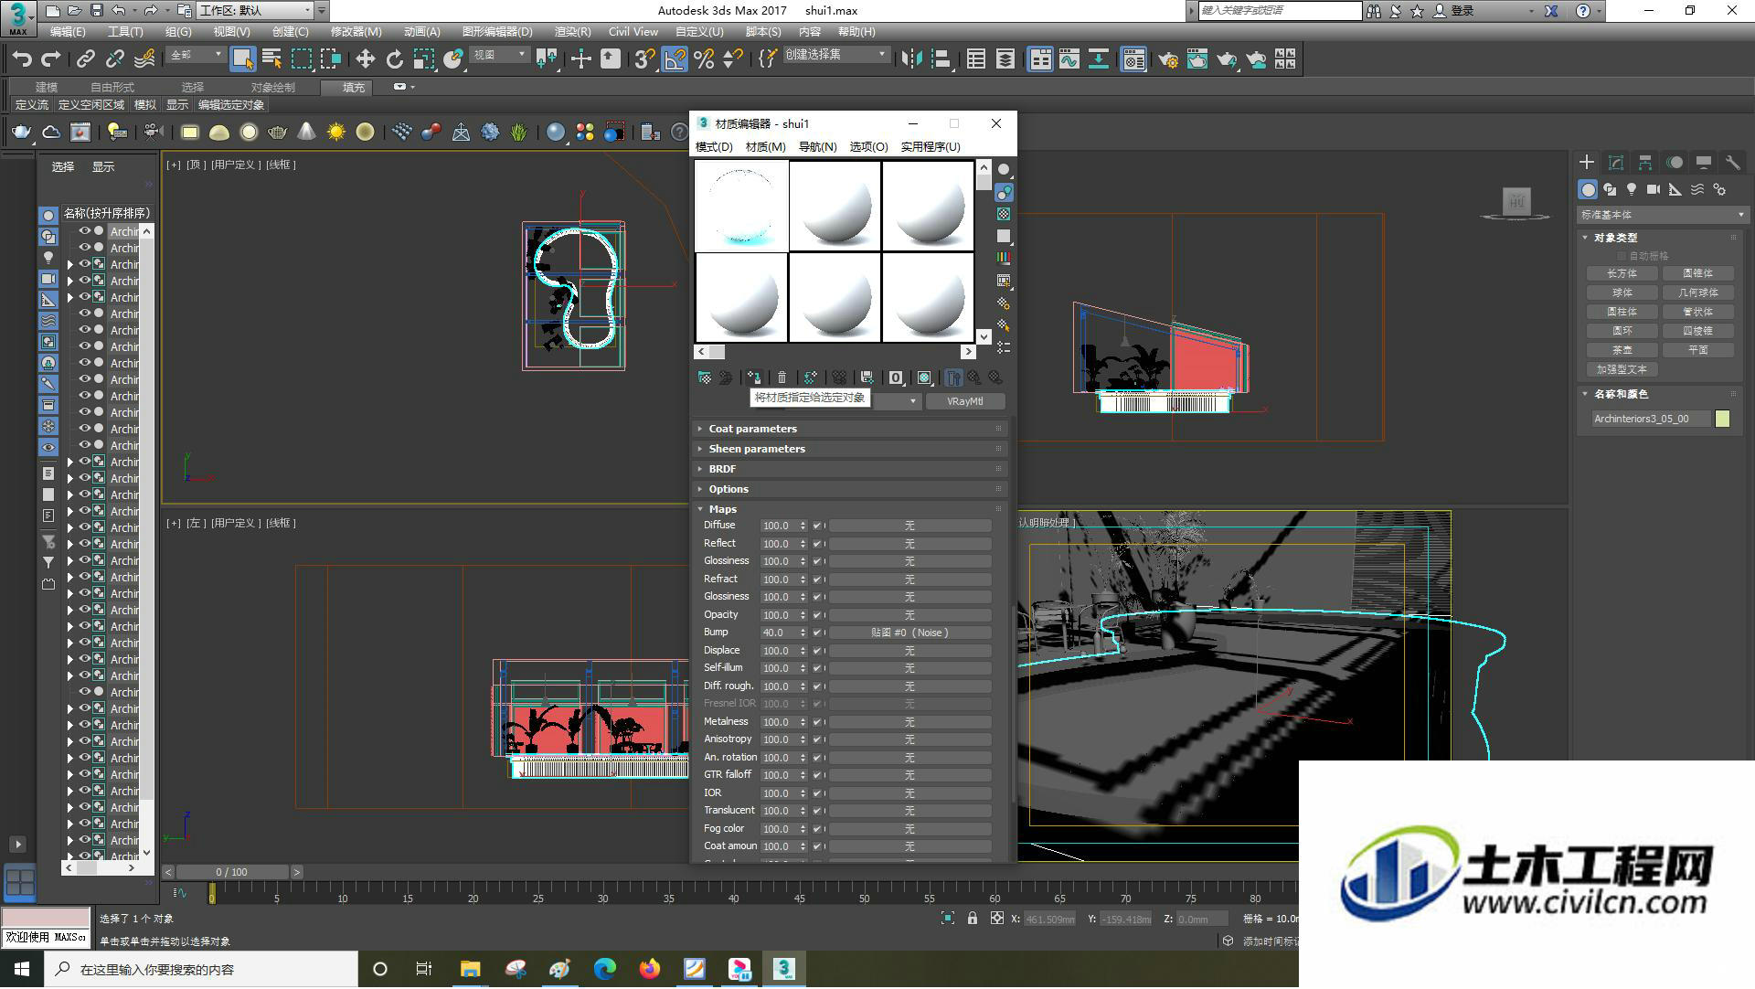Image resolution: width=1755 pixels, height=989 pixels.
Task: Expand the Options rollout in material editor
Action: click(850, 489)
